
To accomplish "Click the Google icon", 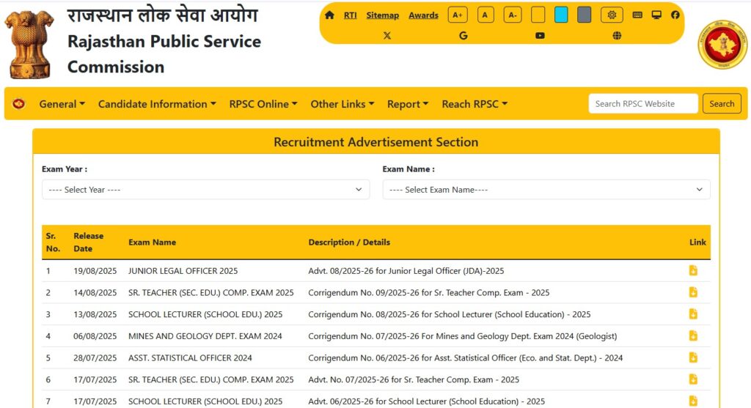I will click(x=463, y=35).
